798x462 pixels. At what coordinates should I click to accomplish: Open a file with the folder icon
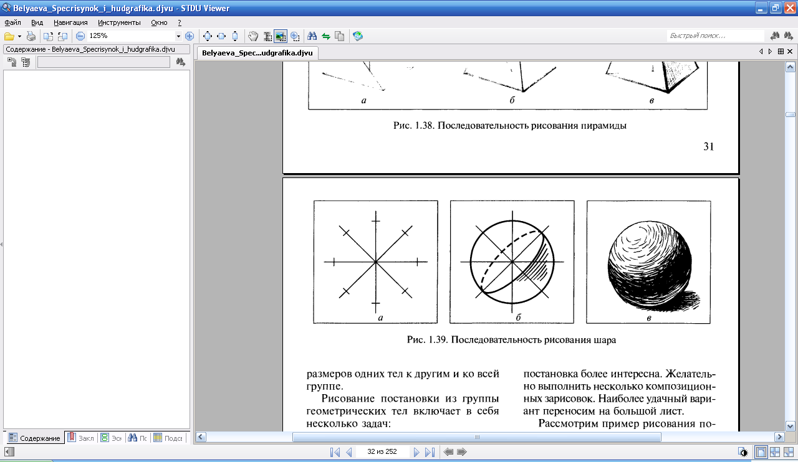click(9, 36)
